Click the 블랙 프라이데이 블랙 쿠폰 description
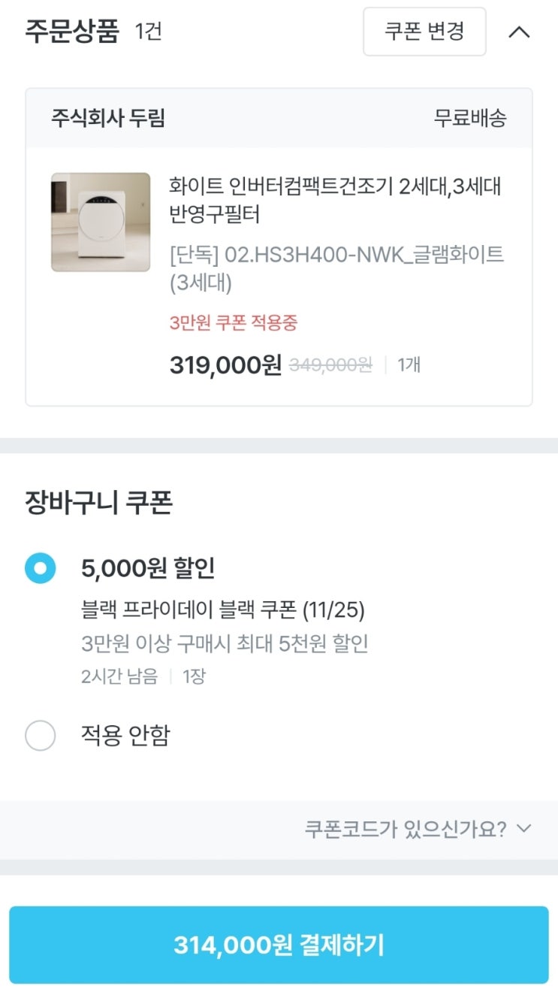 [222, 610]
